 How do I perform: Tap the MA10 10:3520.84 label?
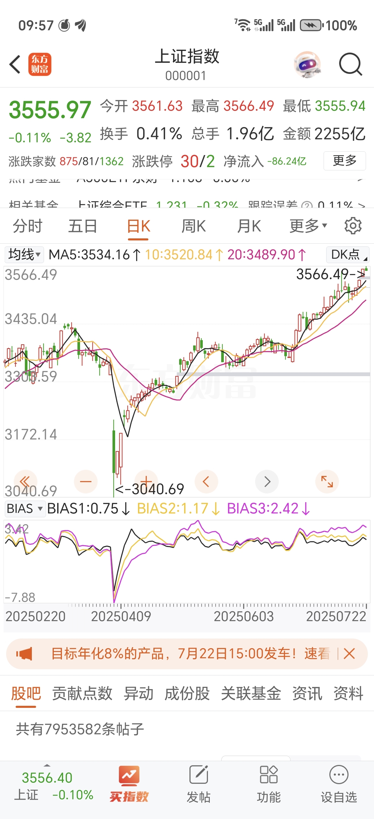[184, 255]
